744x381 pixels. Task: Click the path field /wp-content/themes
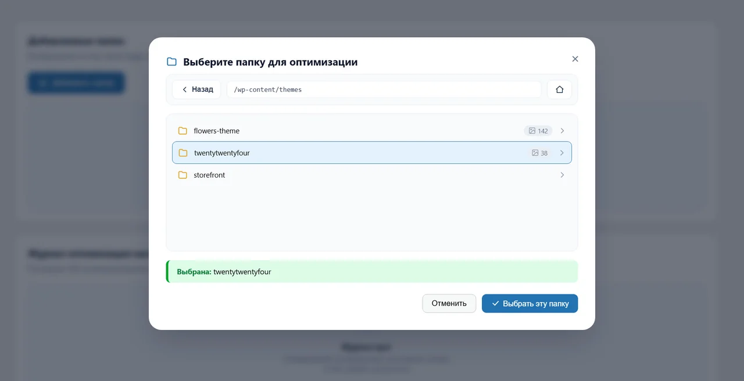pyautogui.click(x=384, y=89)
